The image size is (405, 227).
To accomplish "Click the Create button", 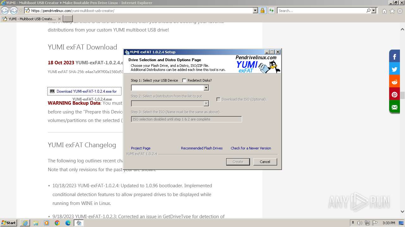I will 238,162.
